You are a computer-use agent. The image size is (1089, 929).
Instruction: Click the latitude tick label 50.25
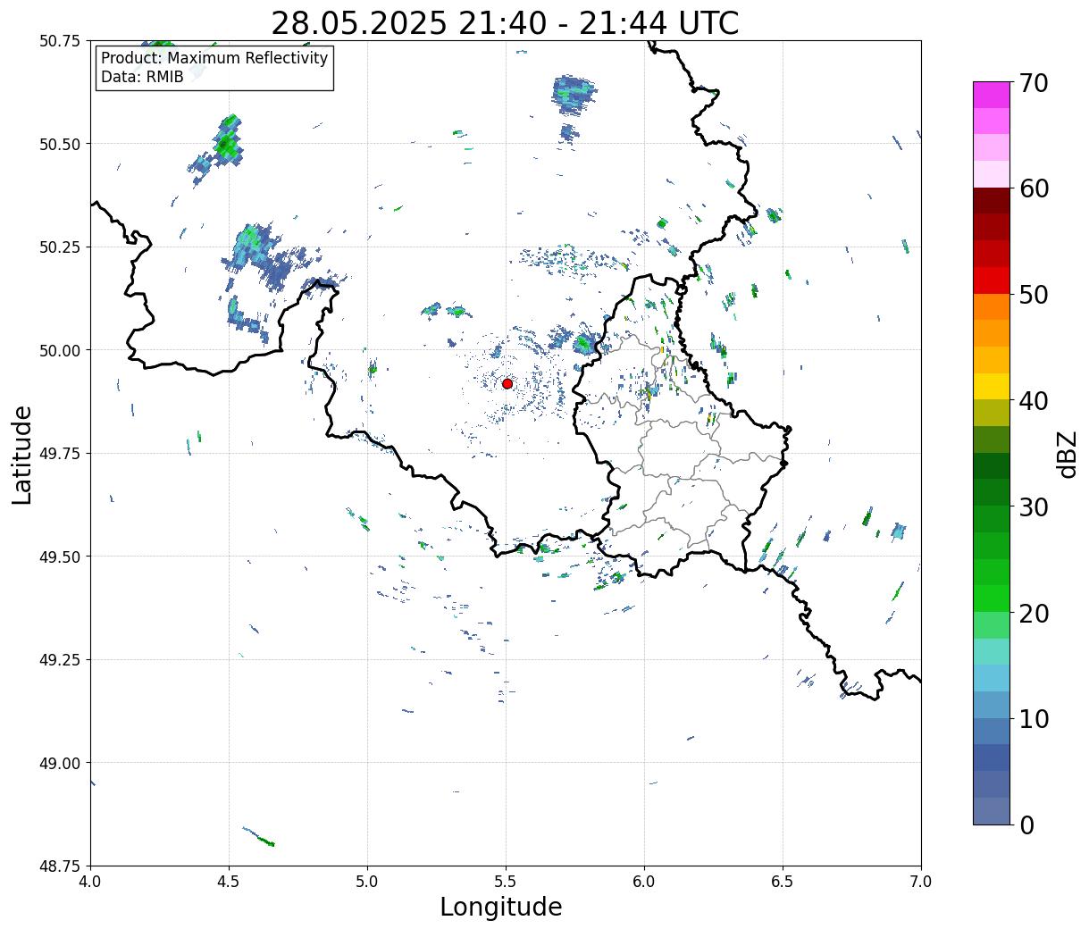coord(59,247)
